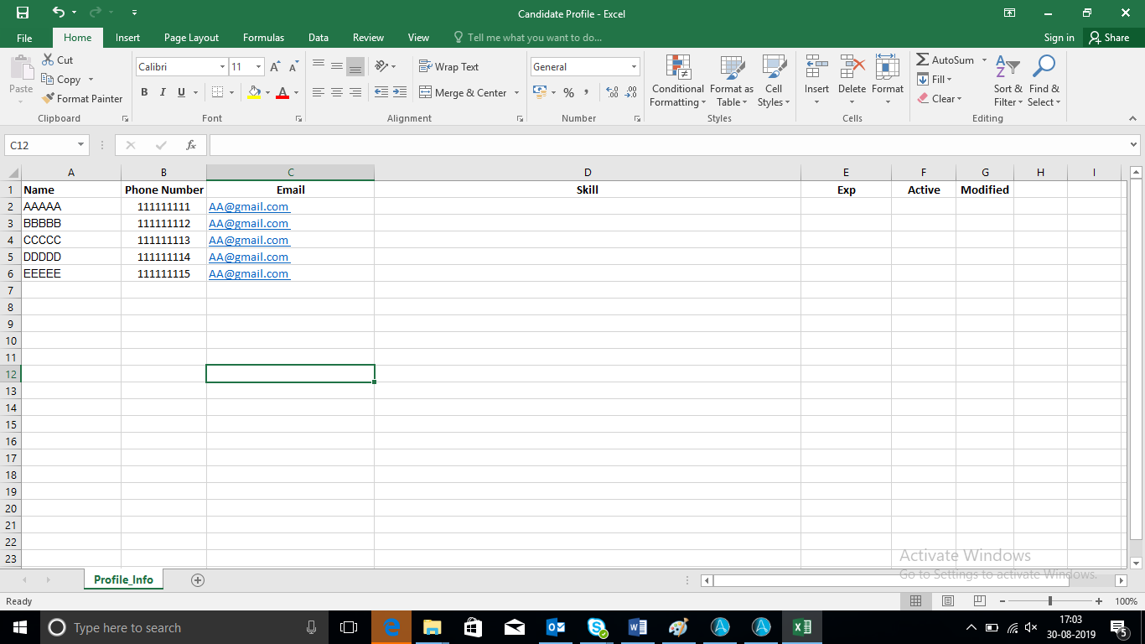1145x644 pixels.
Task: Switch to the Formulas ribbon tab
Action: (x=263, y=38)
